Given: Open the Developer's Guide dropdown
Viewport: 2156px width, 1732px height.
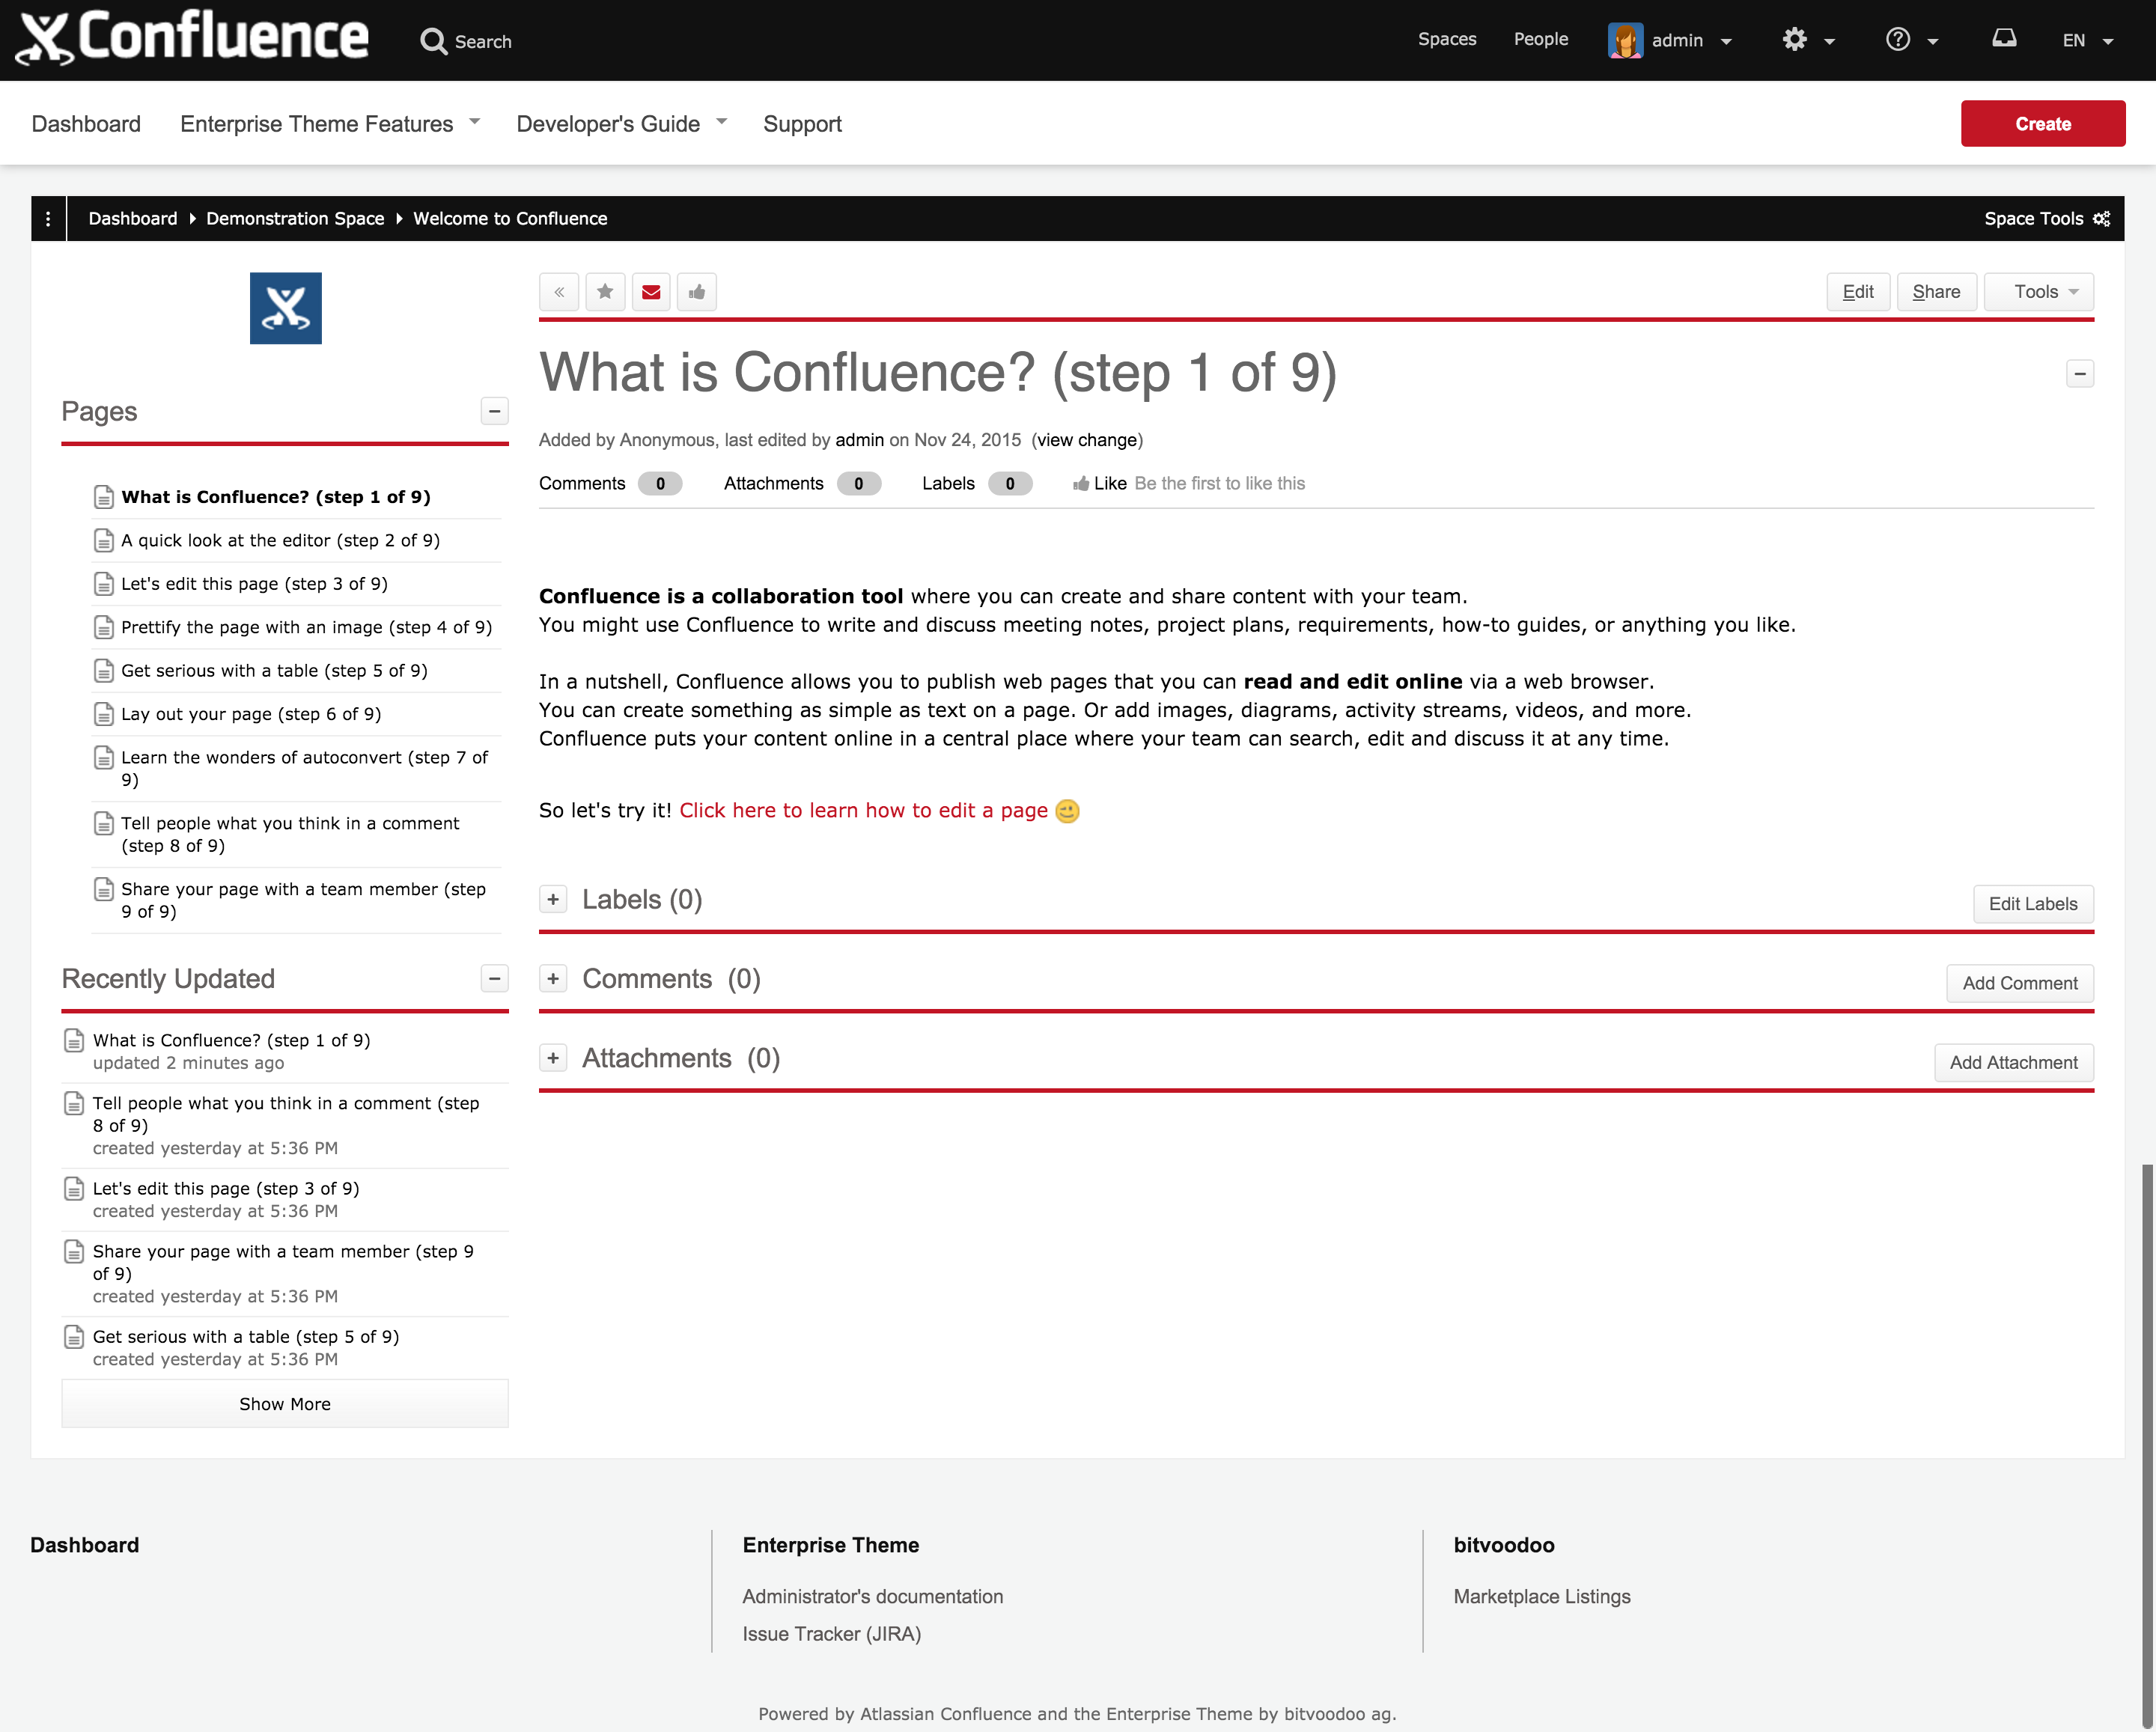Looking at the screenshot, I should coord(621,124).
